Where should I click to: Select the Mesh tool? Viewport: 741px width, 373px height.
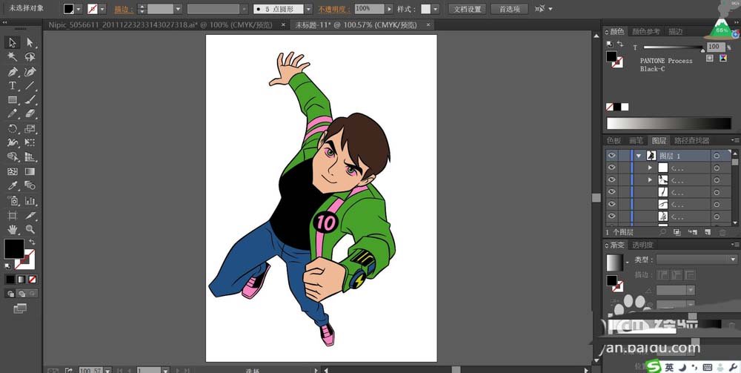point(13,171)
